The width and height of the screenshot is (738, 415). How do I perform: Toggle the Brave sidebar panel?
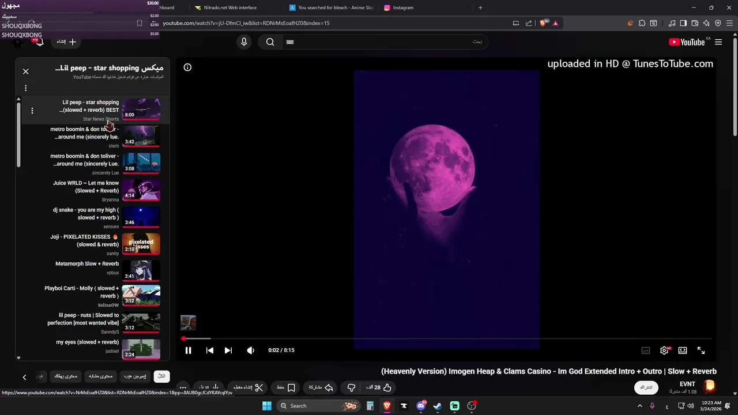coord(683,23)
